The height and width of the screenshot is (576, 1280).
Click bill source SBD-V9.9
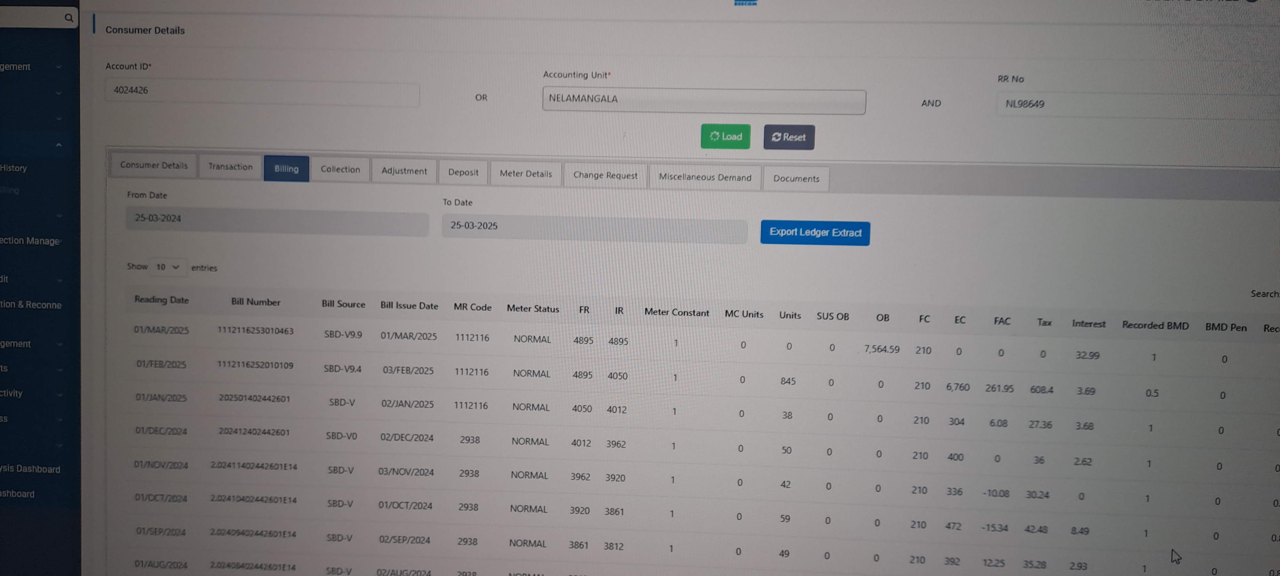click(x=343, y=335)
